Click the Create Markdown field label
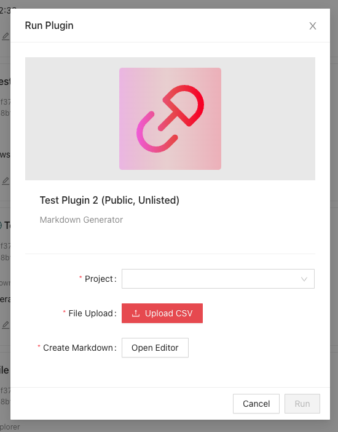338x432 pixels. 78,348
